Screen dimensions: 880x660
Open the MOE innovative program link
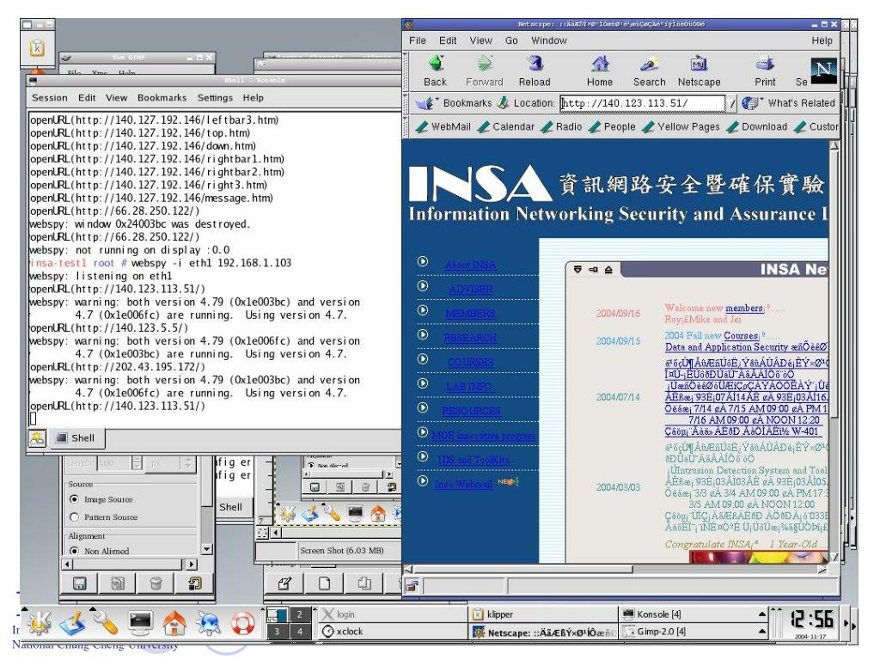tap(484, 435)
